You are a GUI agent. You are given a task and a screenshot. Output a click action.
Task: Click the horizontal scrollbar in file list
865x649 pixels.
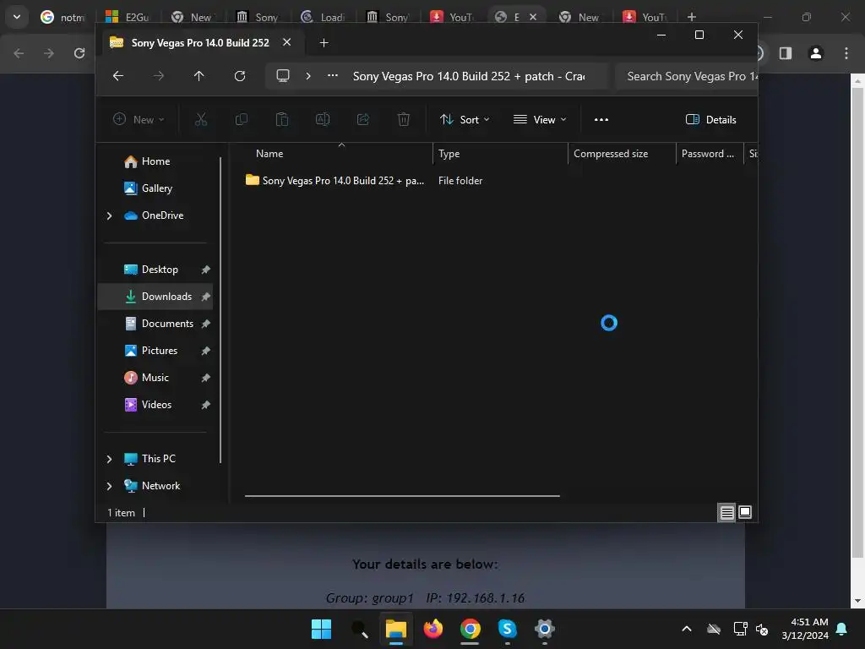tap(402, 495)
